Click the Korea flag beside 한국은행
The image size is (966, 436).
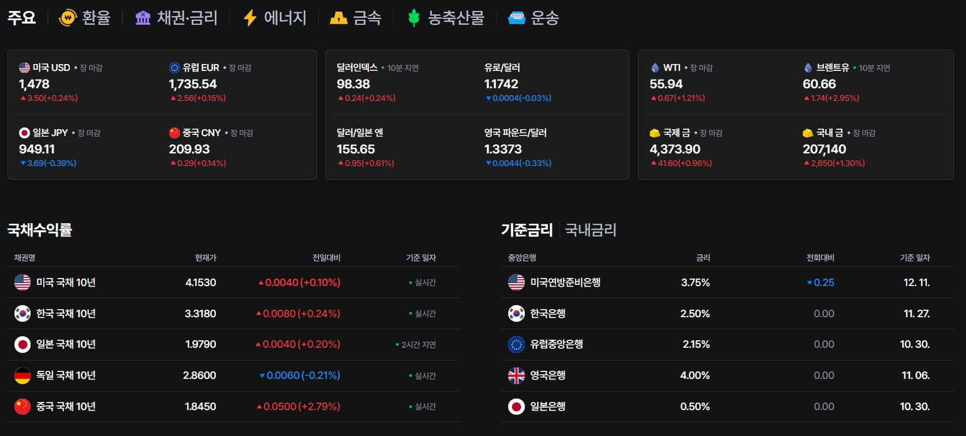[x=516, y=314]
